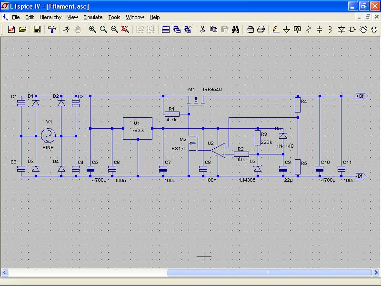Click the 10k value under R2
381x286 pixels.
coord(241,160)
